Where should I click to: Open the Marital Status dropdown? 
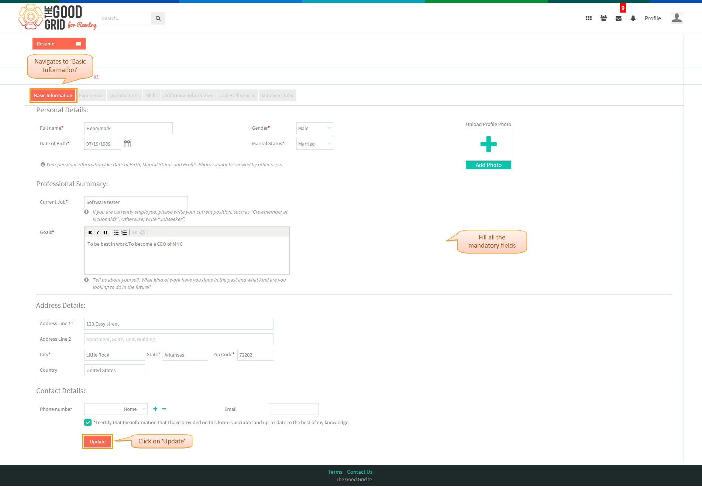(314, 144)
